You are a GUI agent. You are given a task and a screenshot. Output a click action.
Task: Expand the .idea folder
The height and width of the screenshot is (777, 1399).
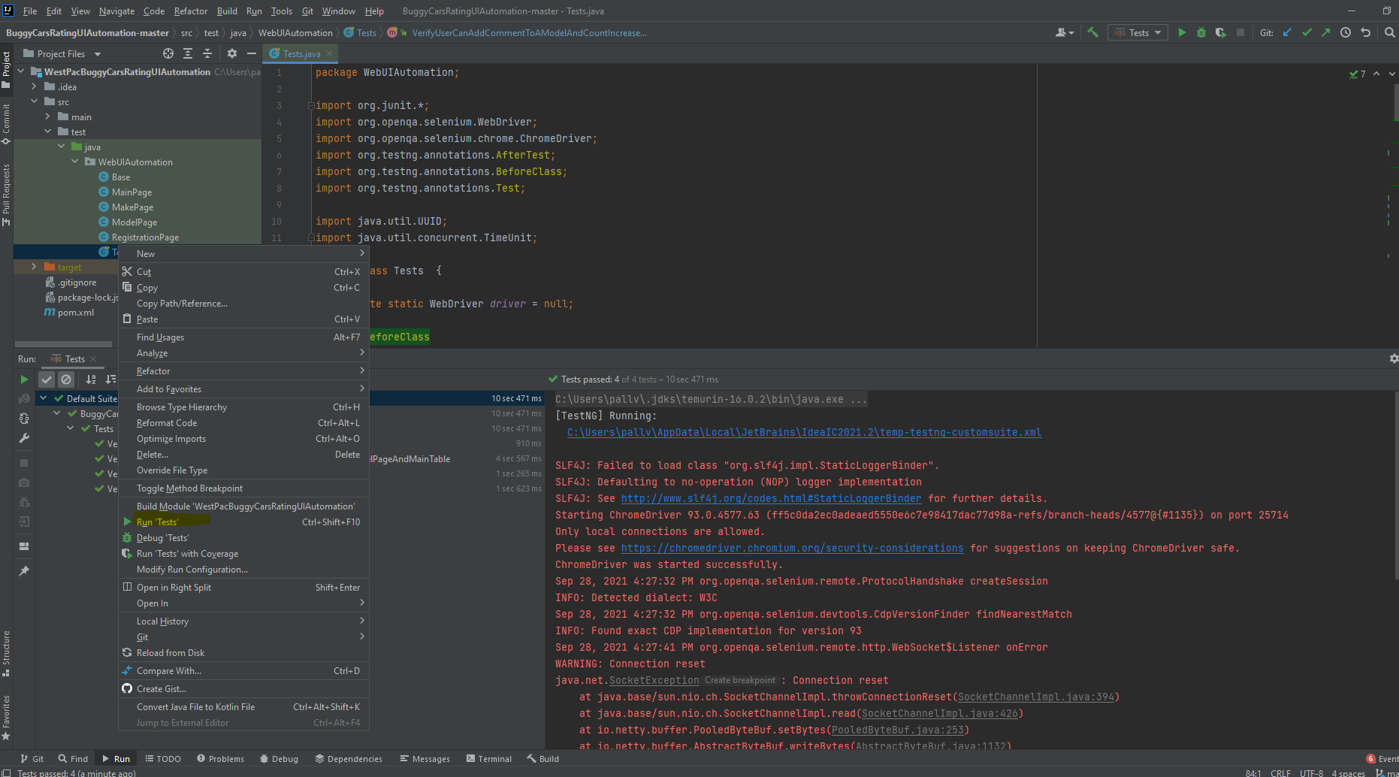34,86
